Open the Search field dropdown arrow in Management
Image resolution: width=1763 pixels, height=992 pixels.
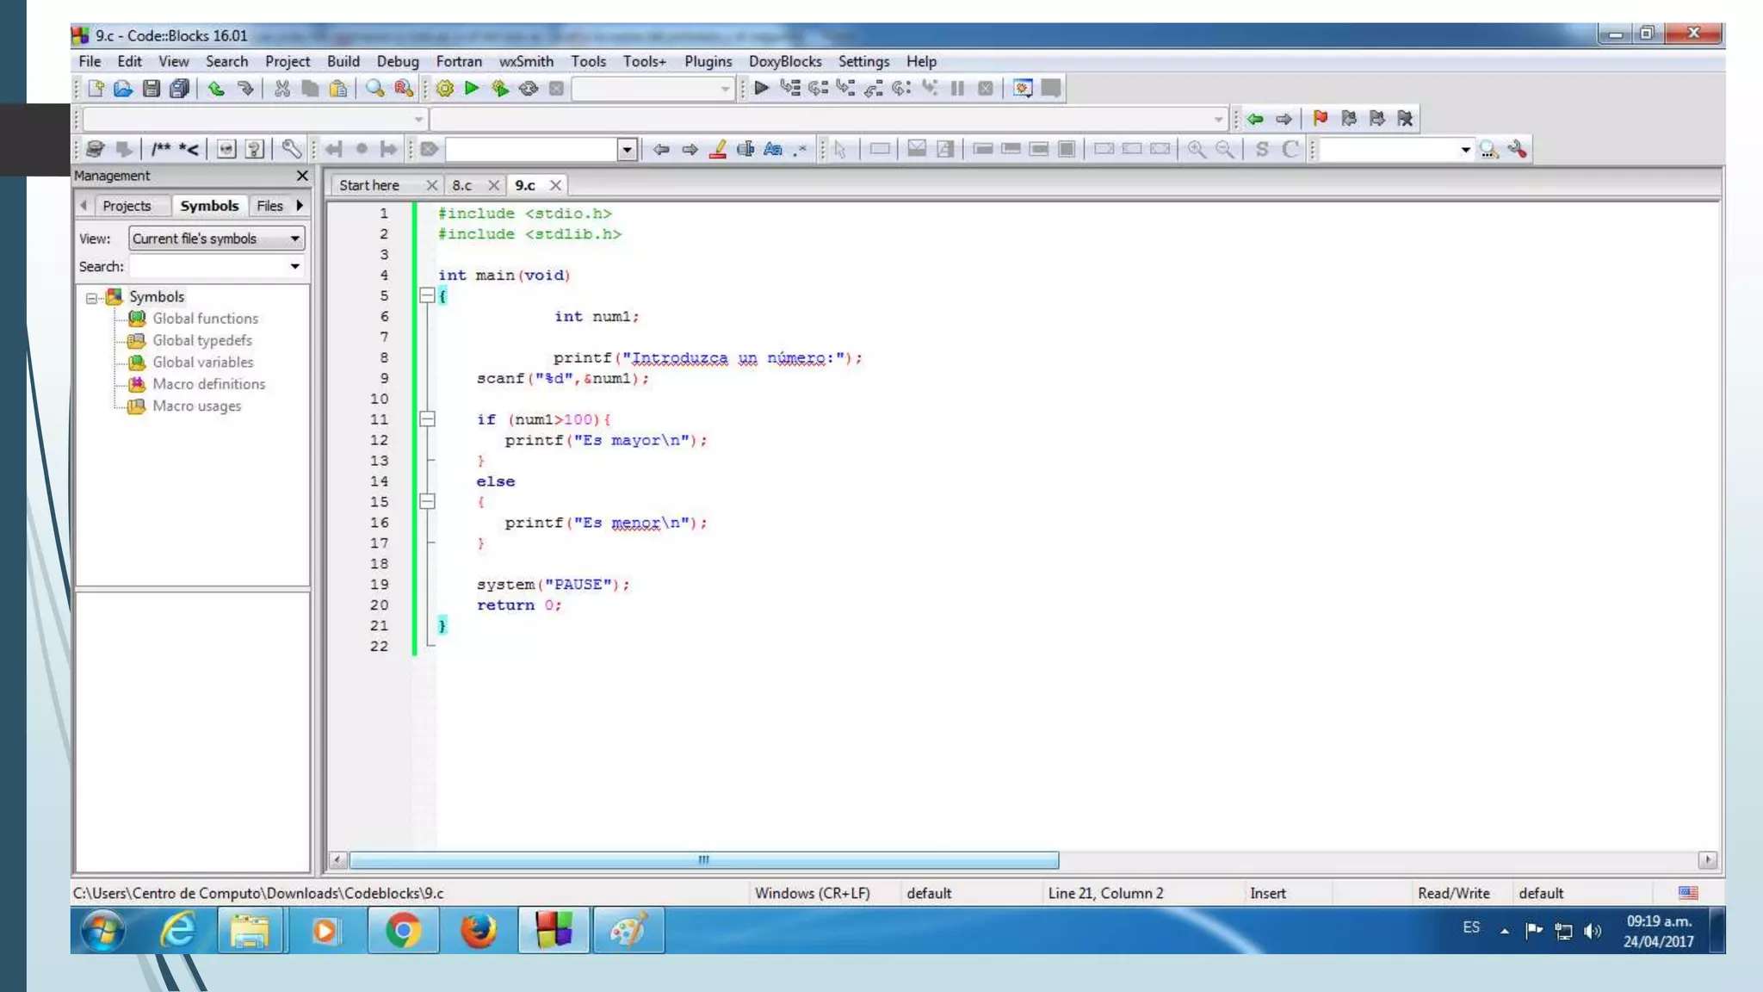tap(294, 267)
